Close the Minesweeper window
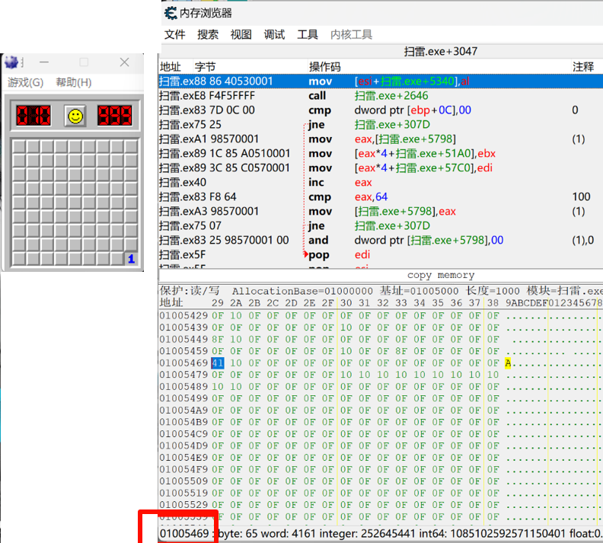 tap(124, 62)
